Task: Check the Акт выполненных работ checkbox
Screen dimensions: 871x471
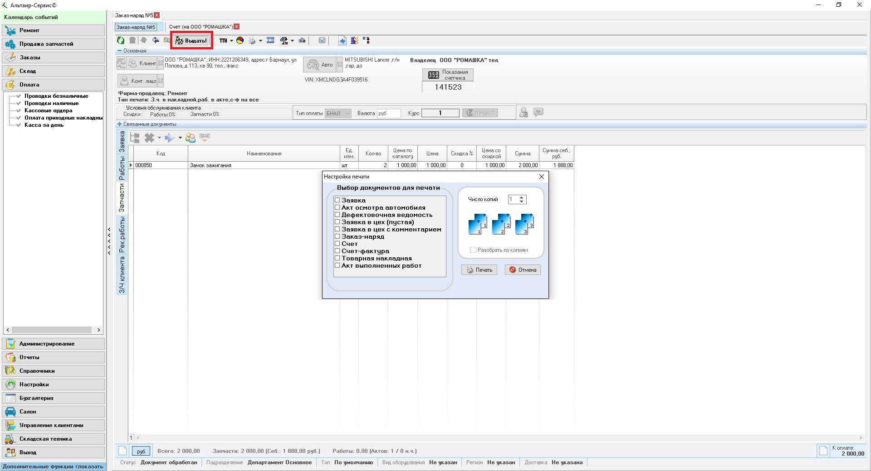Action: pyautogui.click(x=338, y=265)
